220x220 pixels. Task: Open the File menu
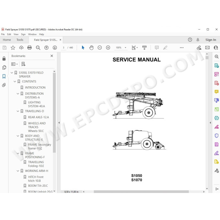[3, 34]
